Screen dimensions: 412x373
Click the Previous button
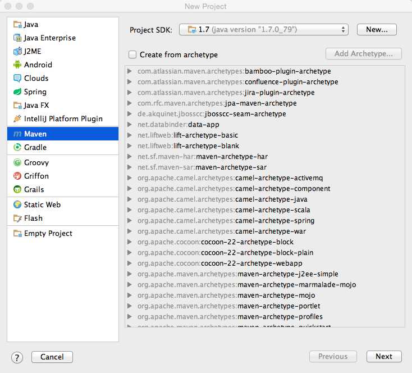coord(333,356)
